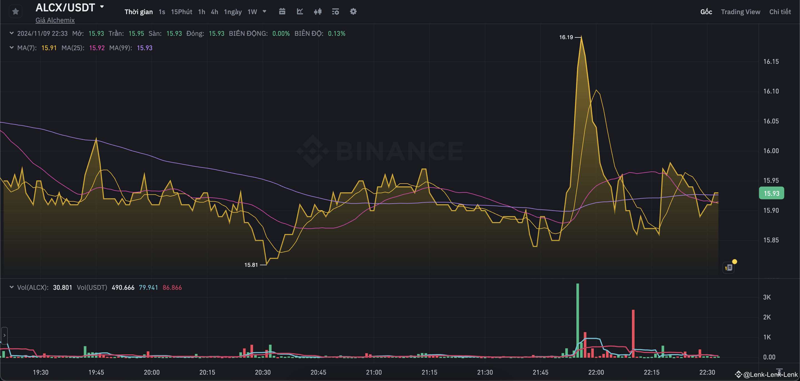Collapse the MA indicator row chevron
This screenshot has width=800, height=381.
point(11,48)
